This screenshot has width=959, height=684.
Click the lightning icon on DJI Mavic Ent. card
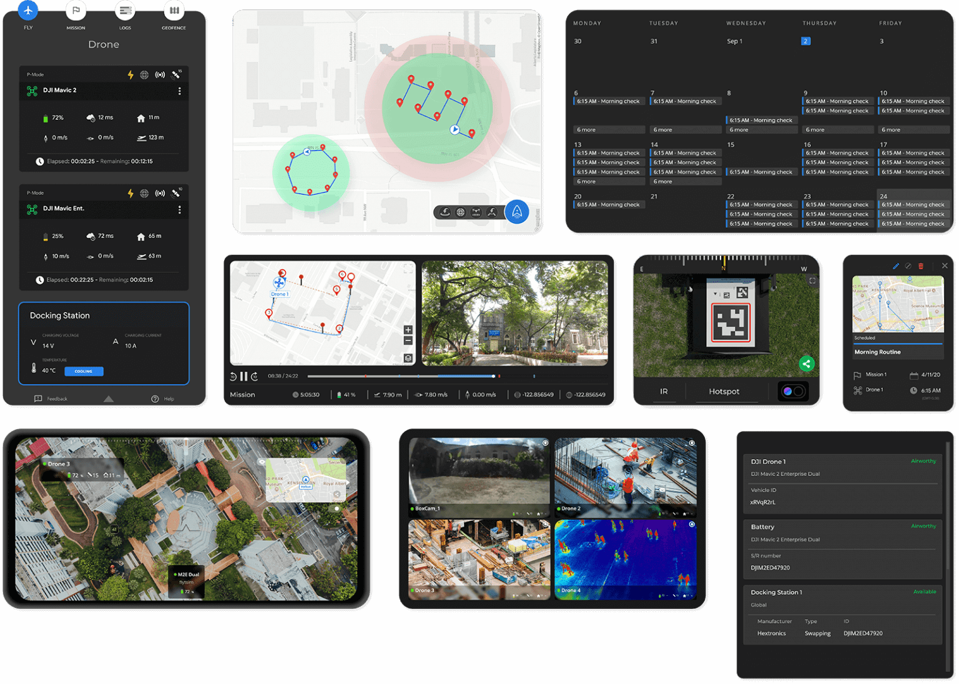tap(130, 194)
